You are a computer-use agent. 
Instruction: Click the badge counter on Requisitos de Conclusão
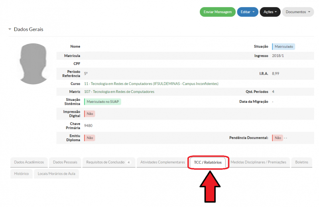[128, 162]
